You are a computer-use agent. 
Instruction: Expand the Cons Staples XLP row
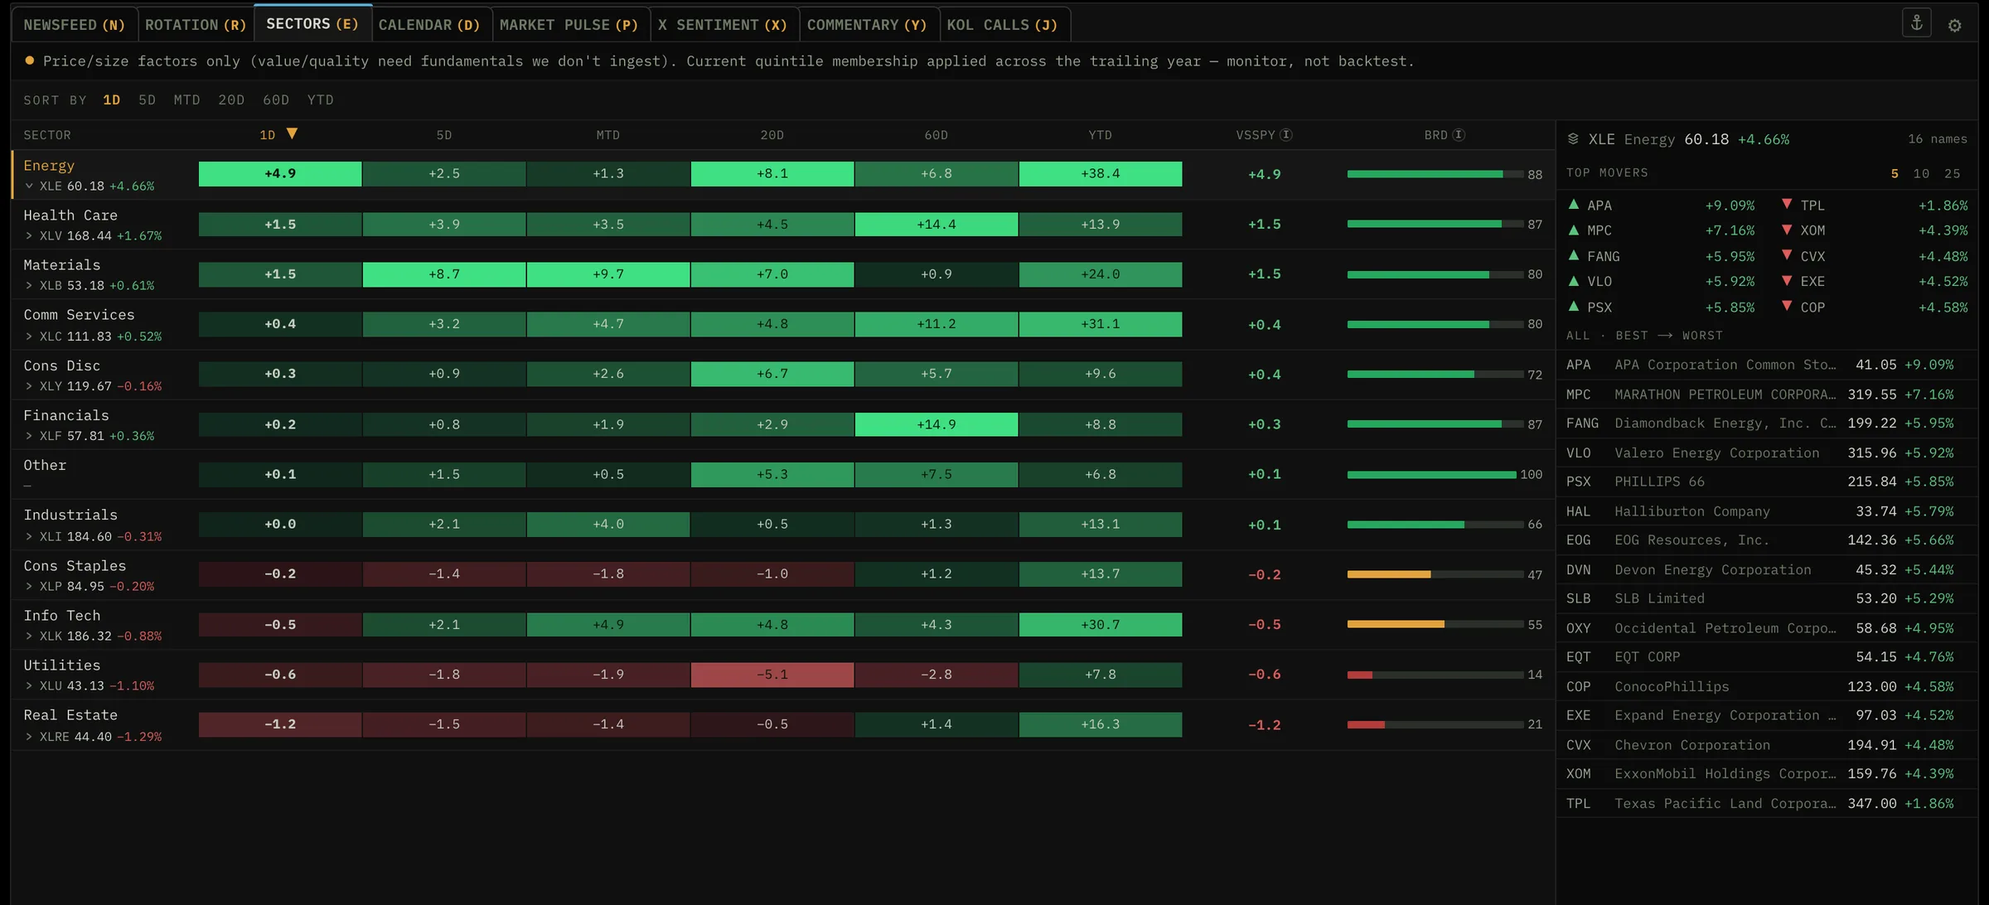[29, 587]
